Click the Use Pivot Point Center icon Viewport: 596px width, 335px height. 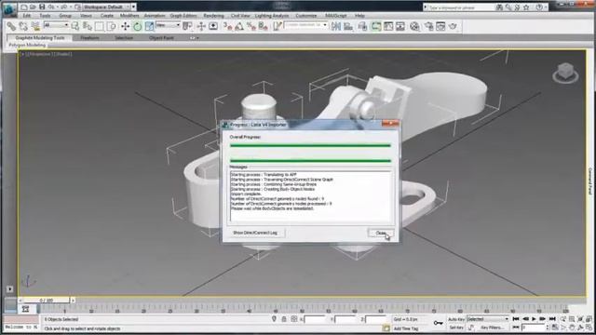(187, 26)
